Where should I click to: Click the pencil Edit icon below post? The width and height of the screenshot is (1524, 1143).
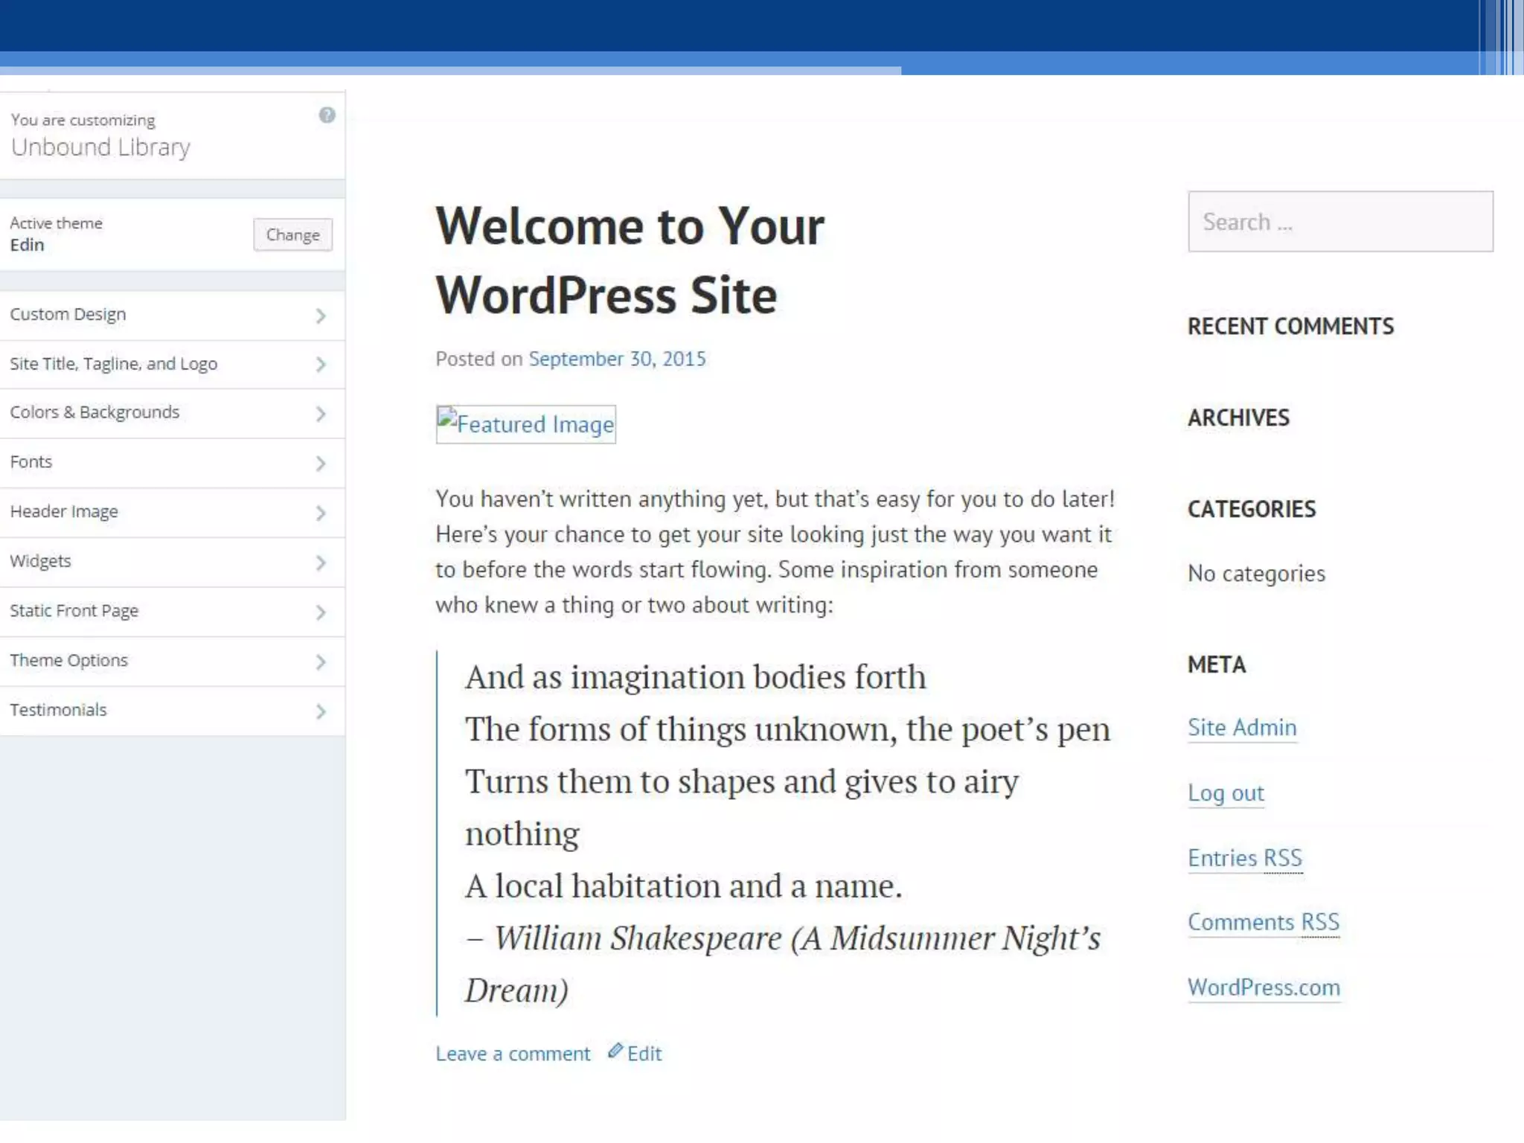(615, 1051)
